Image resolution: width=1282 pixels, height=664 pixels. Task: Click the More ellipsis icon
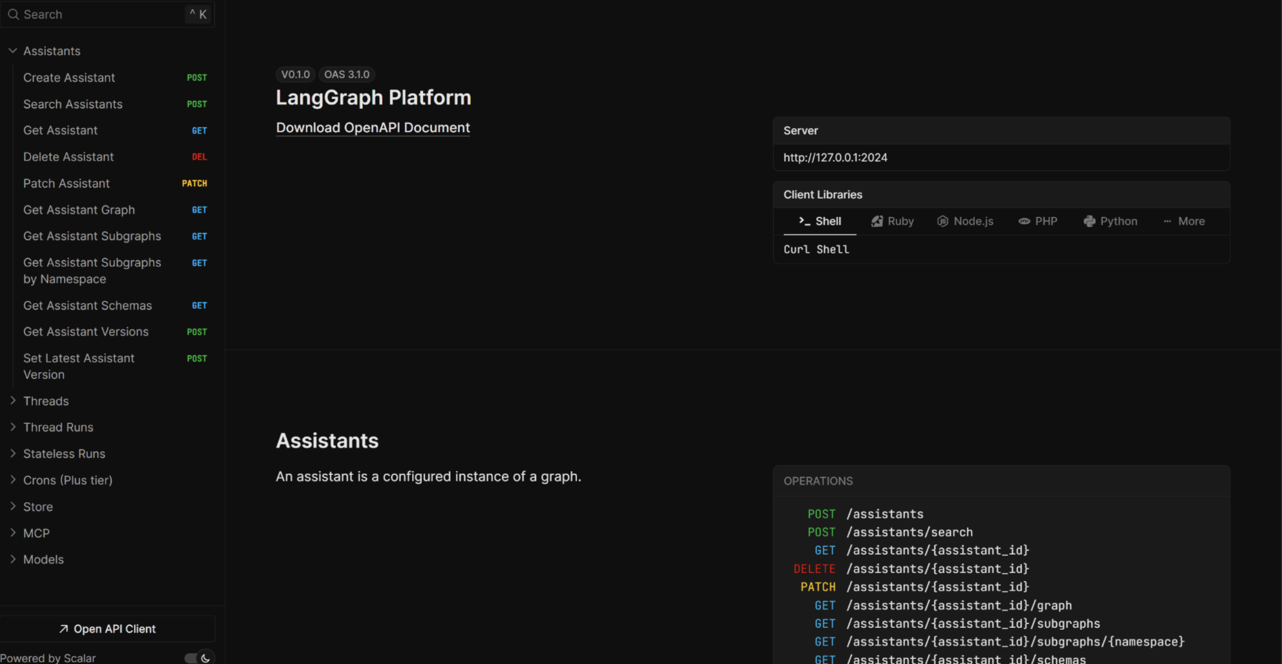click(1167, 221)
